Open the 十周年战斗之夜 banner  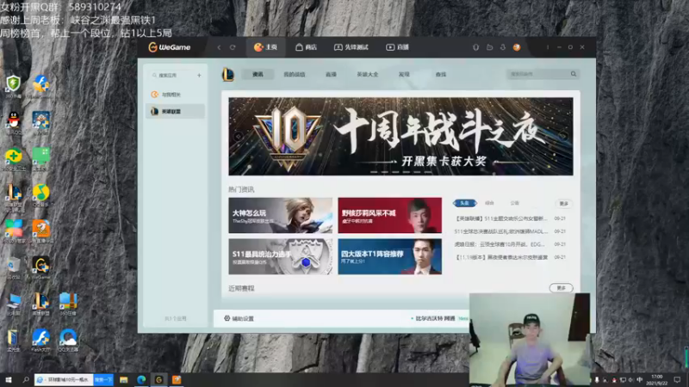coord(400,137)
